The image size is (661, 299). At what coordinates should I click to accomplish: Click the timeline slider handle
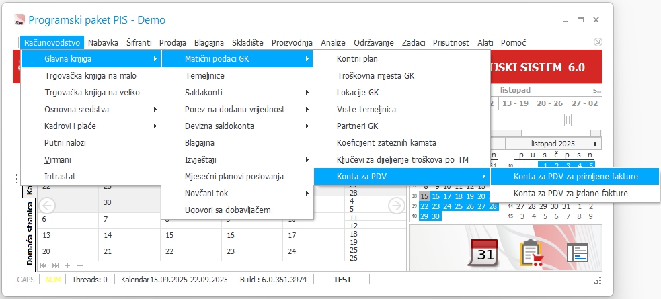[x=568, y=120]
